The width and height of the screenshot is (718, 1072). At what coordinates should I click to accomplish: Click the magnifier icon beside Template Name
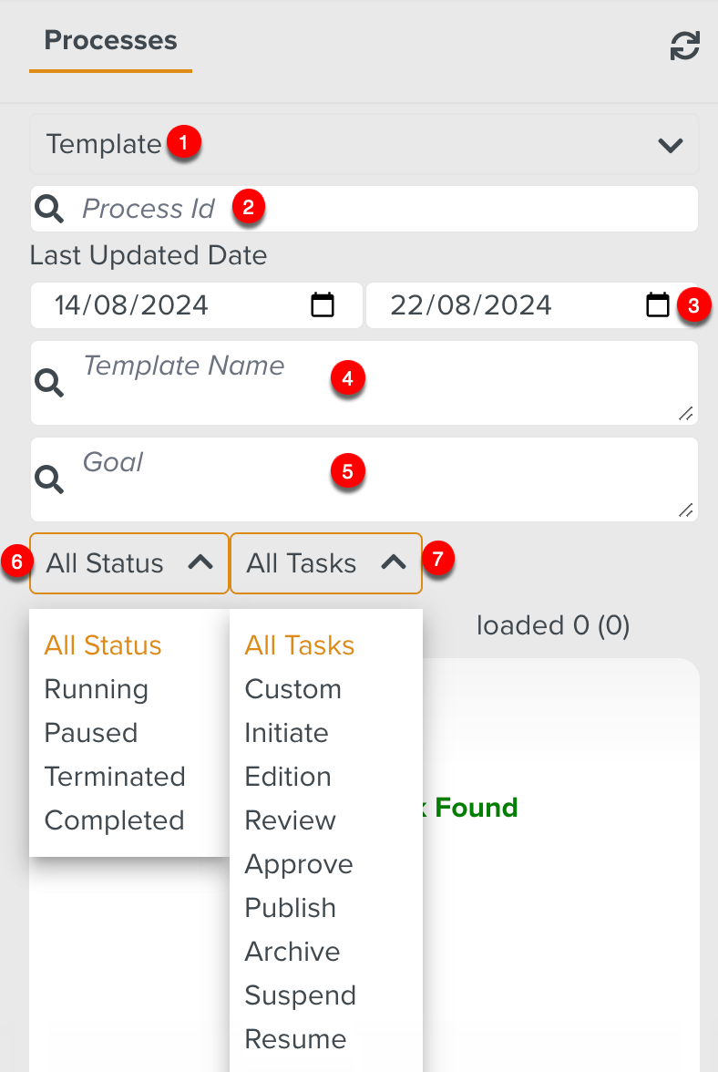pos(49,383)
